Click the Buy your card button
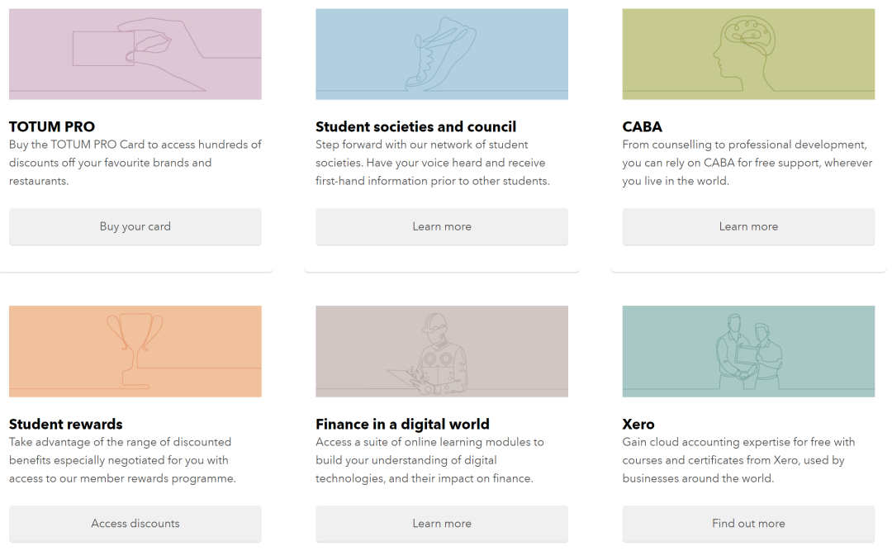892x551 pixels. point(135,226)
